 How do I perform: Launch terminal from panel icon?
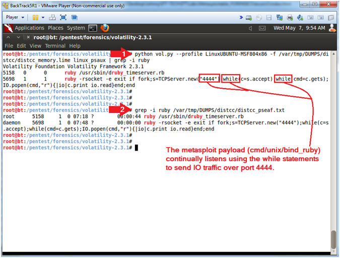93,28
